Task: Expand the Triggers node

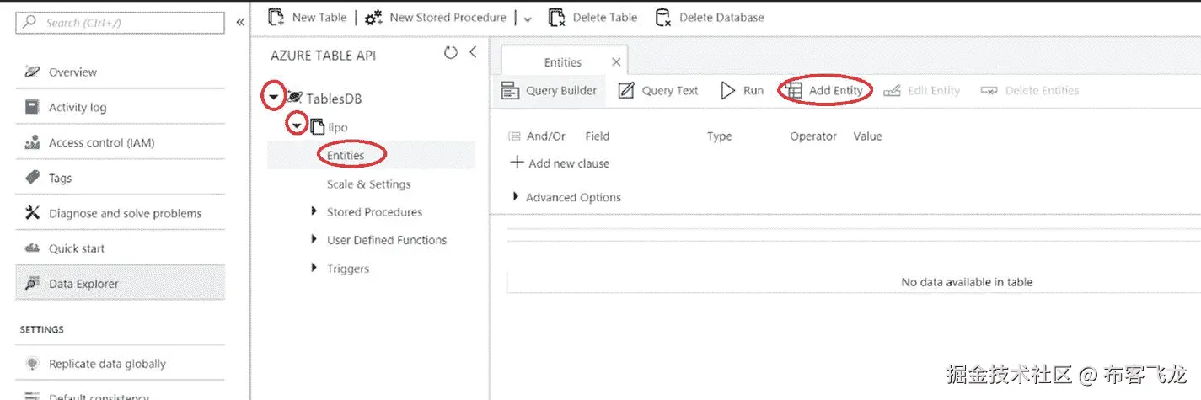Action: [314, 268]
